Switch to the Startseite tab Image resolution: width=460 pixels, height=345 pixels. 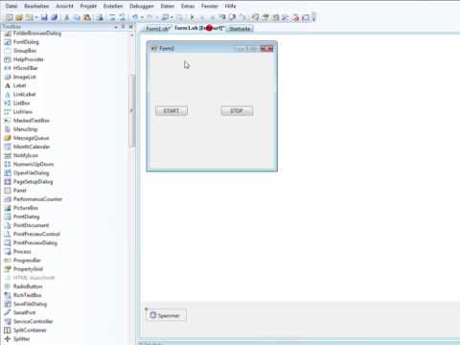[240, 29]
